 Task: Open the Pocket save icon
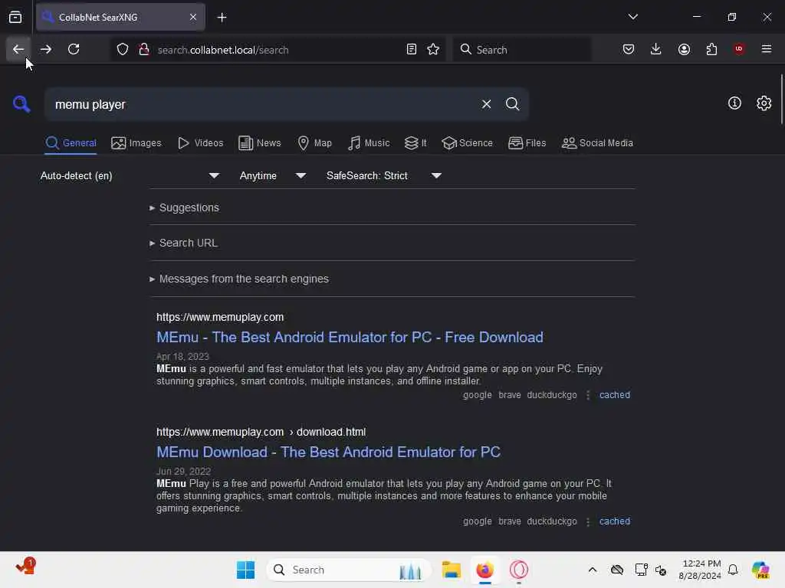629,49
